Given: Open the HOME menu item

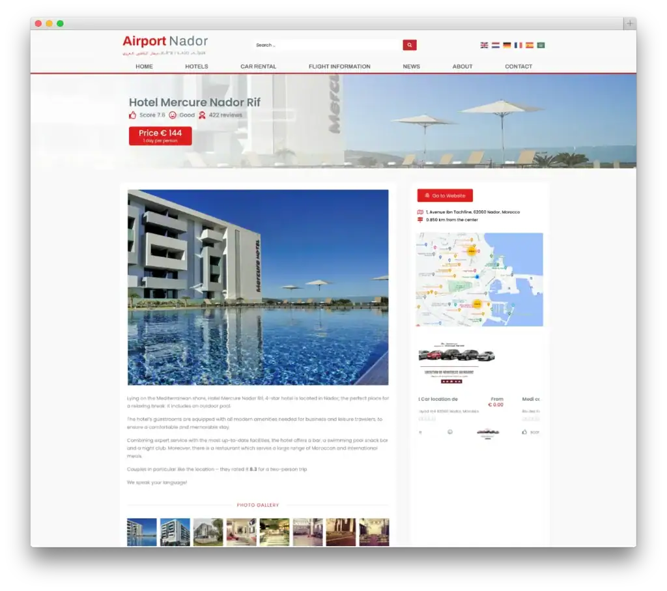Looking at the screenshot, I should tap(144, 66).
